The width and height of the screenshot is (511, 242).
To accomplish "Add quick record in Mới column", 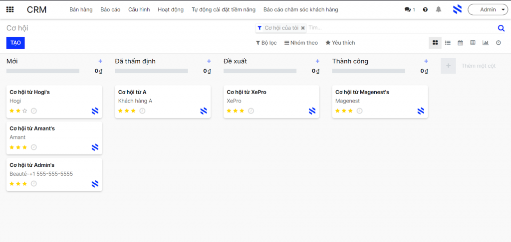I will pyautogui.click(x=100, y=61).
